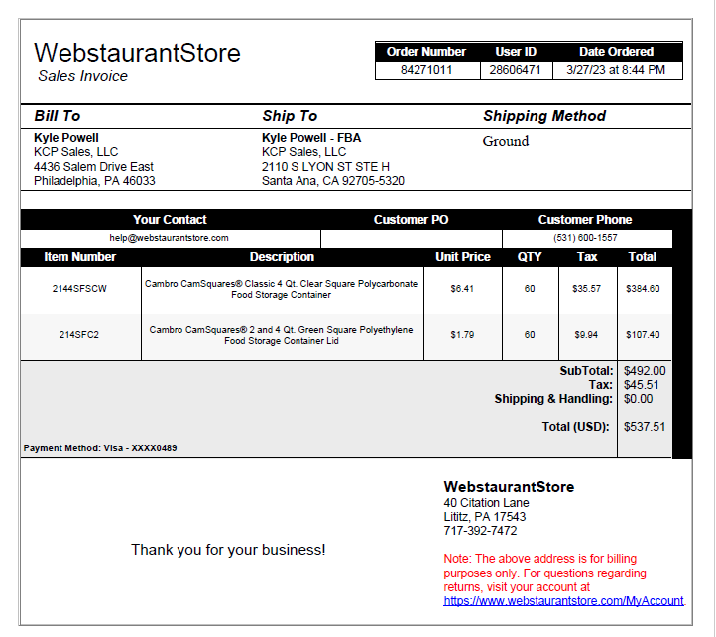Click phone number 717-392-7472
716x637 pixels.
(480, 531)
